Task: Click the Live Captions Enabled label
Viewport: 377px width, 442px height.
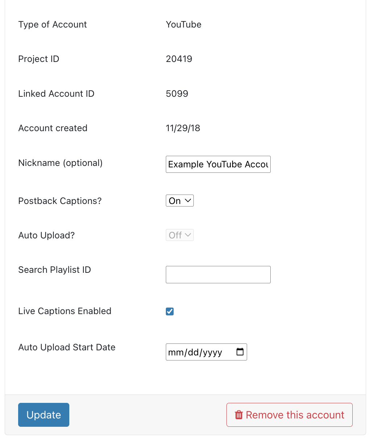Action: tap(65, 311)
